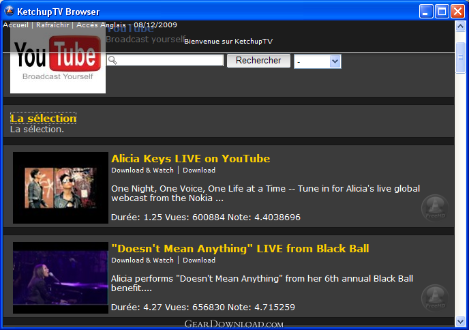The height and width of the screenshot is (330, 469).
Task: Click the Accueil link
Action: click(16, 25)
